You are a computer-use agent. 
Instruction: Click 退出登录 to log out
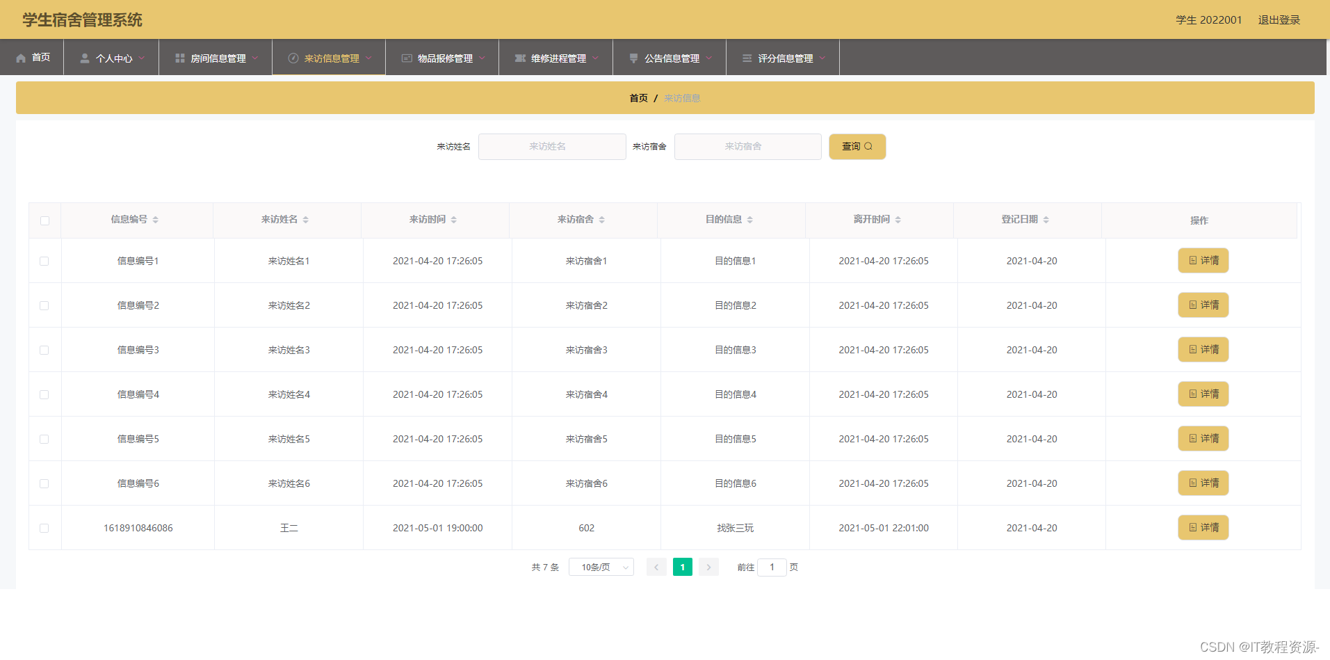tap(1279, 20)
